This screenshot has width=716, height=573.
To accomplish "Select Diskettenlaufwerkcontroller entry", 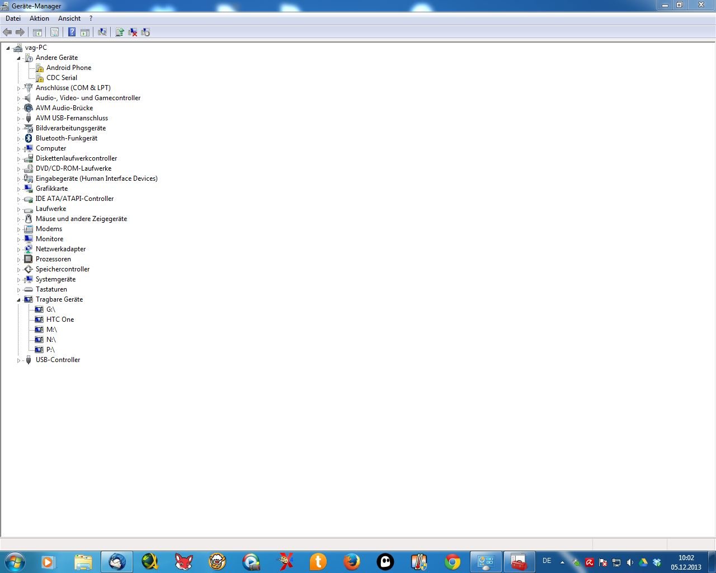I will (x=76, y=158).
